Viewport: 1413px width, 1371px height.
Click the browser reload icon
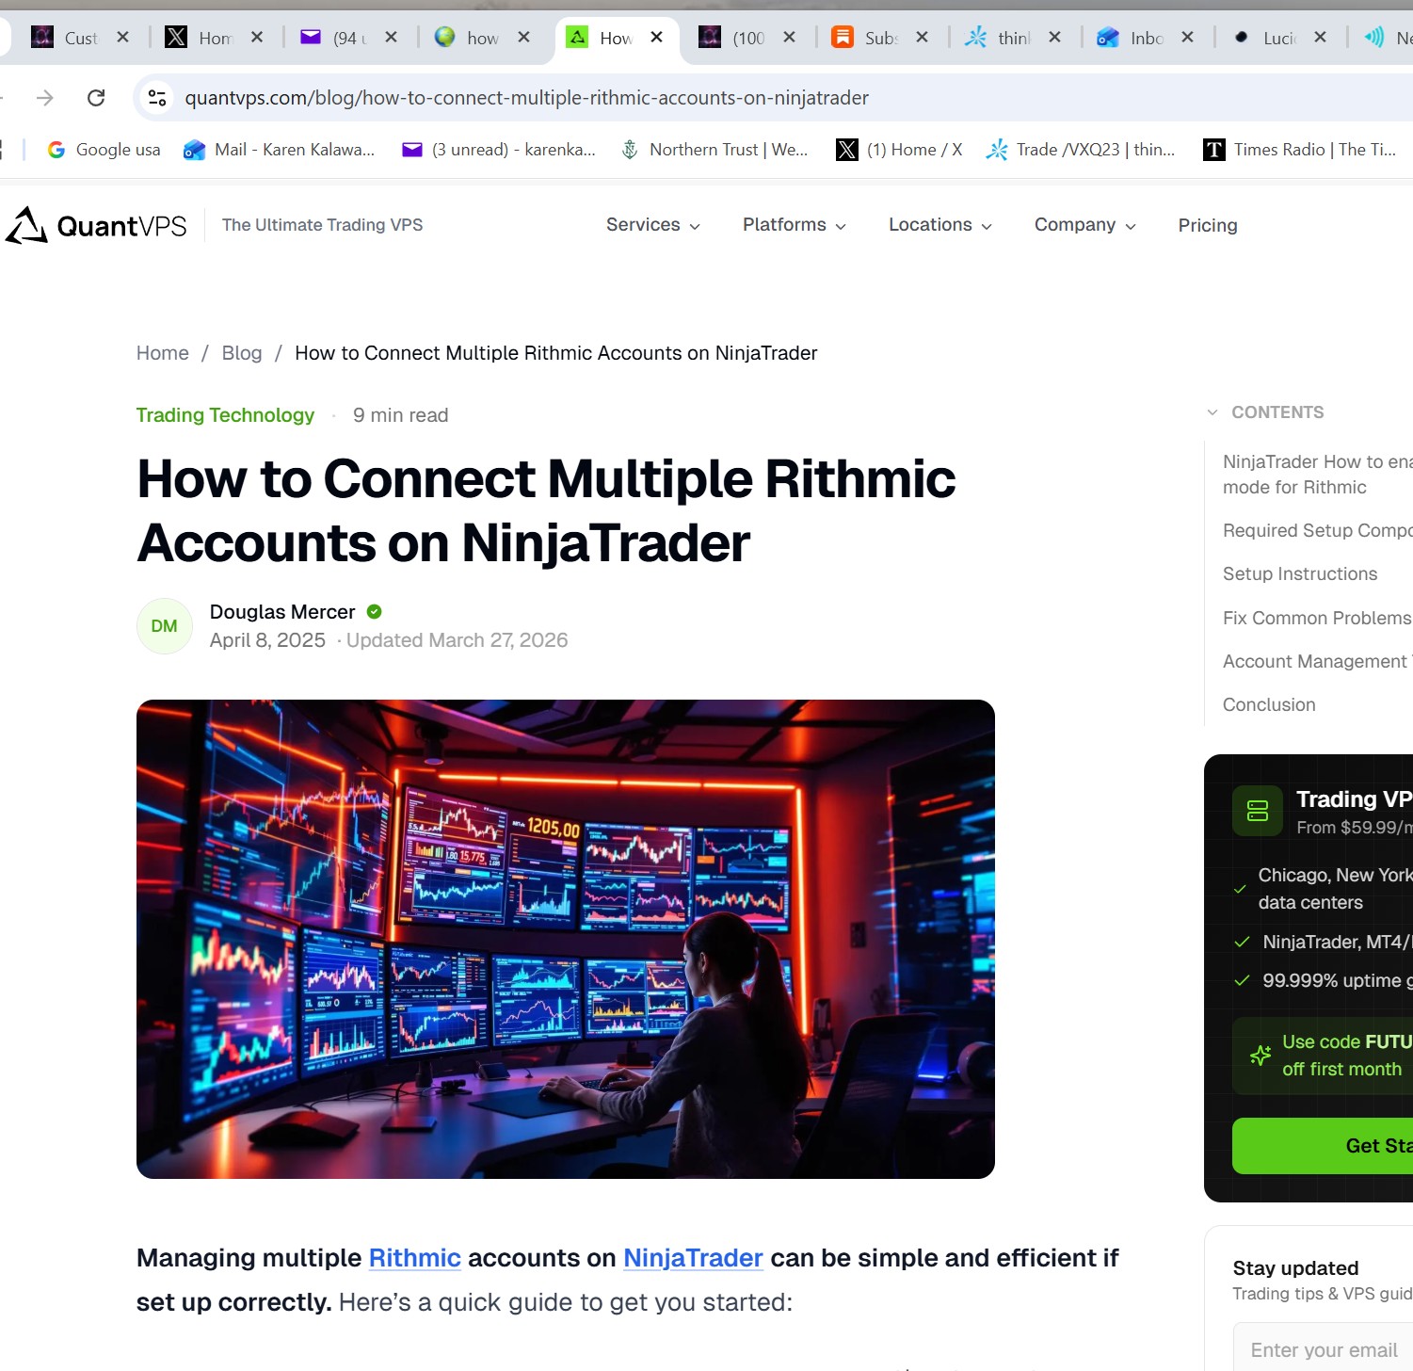[96, 98]
